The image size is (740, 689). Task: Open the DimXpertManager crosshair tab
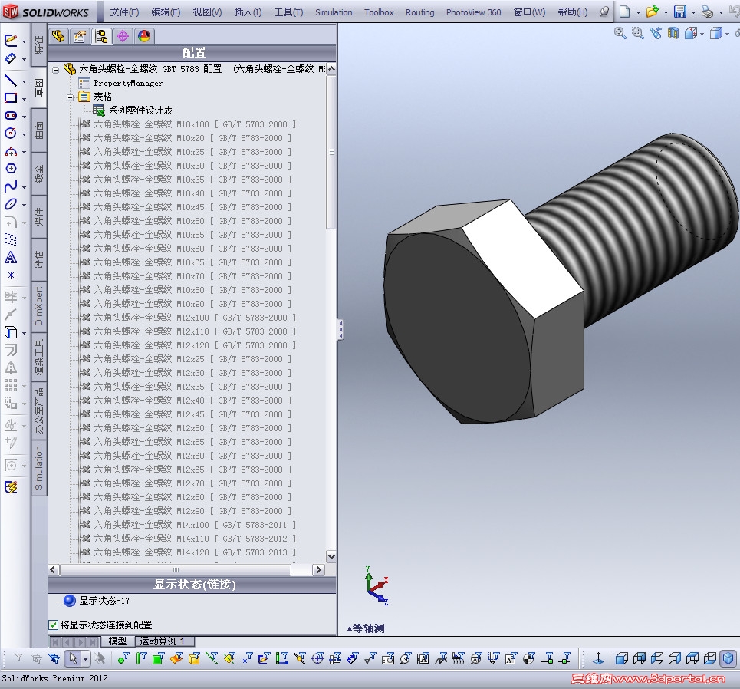[x=123, y=36]
